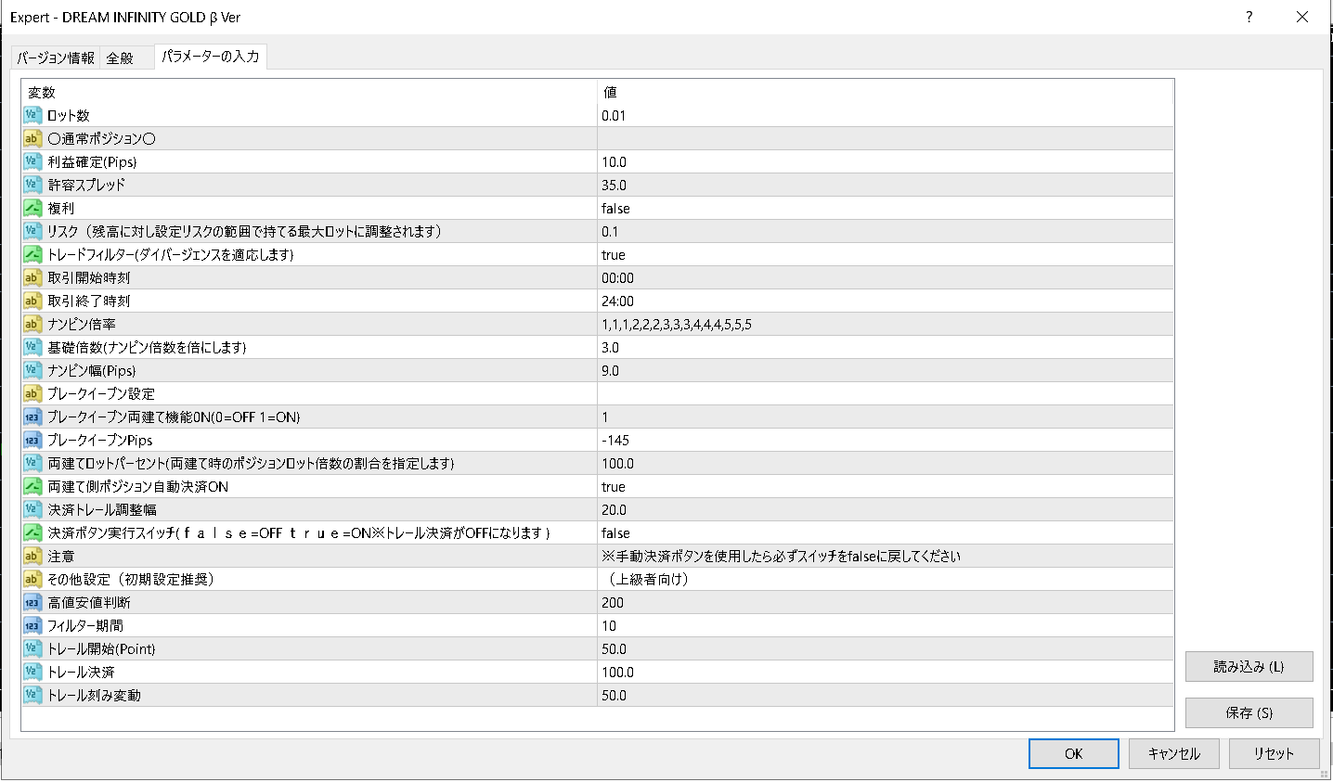Screen dimensions: 1333x782
Task: Click the integer icon beside ブレークイーブン両建て機能ON
Action: [32, 417]
